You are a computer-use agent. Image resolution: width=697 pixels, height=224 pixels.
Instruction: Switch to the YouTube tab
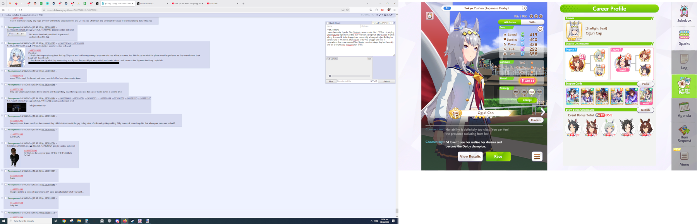pyautogui.click(x=222, y=3)
